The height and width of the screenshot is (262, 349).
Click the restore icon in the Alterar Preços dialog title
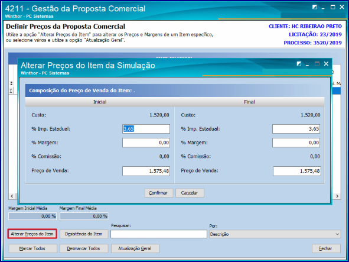point(299,64)
